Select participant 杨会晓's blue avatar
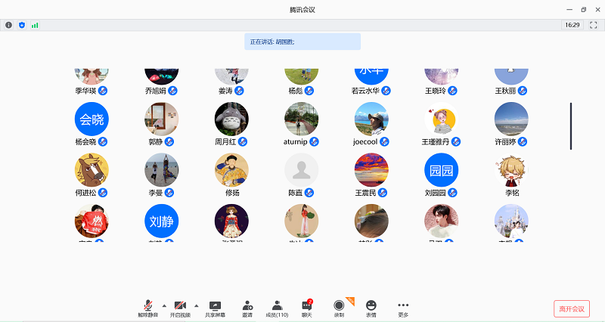The width and height of the screenshot is (605, 322). click(92, 119)
